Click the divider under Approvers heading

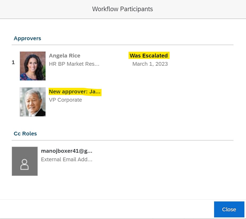click(x=123, y=45)
